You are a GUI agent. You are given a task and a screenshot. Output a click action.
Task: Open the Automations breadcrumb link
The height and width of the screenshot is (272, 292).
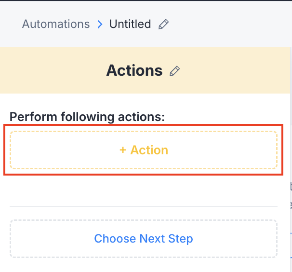[56, 24]
